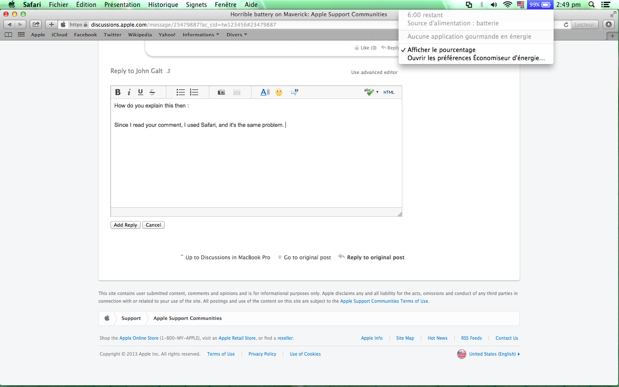The height and width of the screenshot is (387, 619).
Task: Insert a quote with the quote icon
Action: tap(294, 92)
